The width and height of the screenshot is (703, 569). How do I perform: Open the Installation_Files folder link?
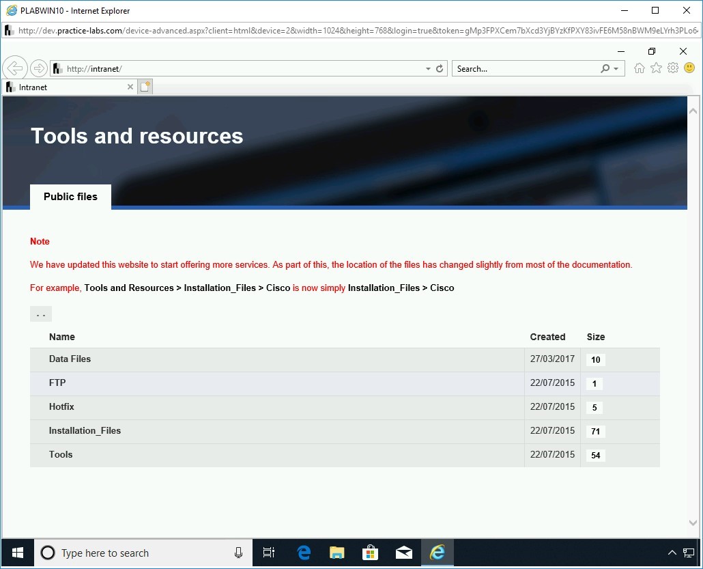coord(85,431)
